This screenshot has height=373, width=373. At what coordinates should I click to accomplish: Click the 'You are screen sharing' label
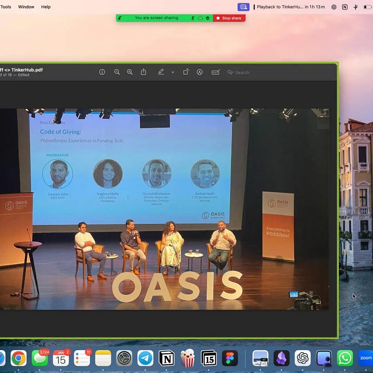pyautogui.click(x=156, y=18)
